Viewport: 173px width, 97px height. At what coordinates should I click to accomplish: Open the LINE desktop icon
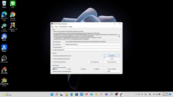click(13, 4)
